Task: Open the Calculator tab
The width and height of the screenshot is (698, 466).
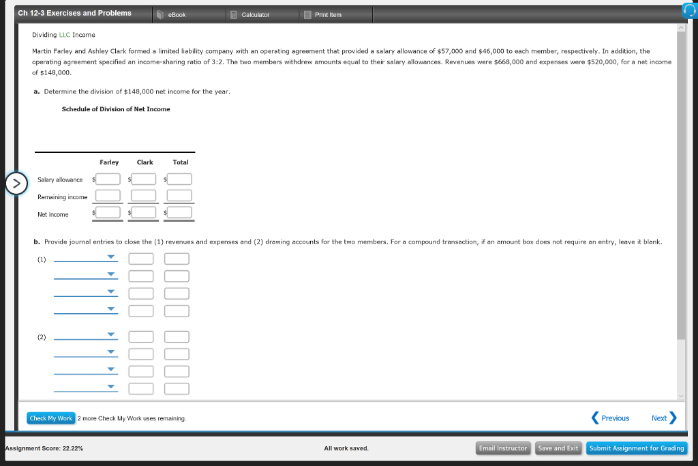Action: 262,15
